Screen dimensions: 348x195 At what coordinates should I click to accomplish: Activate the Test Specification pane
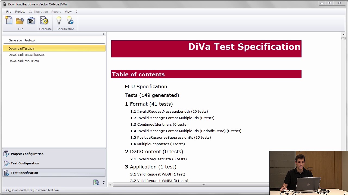(x=24, y=173)
